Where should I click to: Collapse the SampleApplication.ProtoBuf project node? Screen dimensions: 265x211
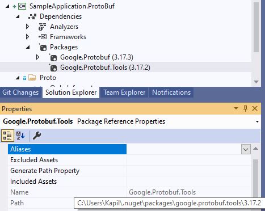(x=7, y=6)
